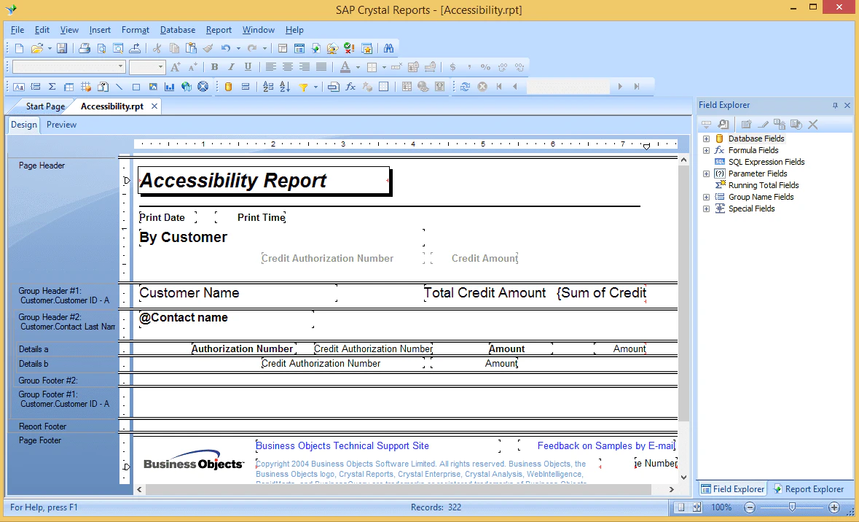859x522 pixels.
Task: Open the font name dropdown
Action: click(120, 67)
